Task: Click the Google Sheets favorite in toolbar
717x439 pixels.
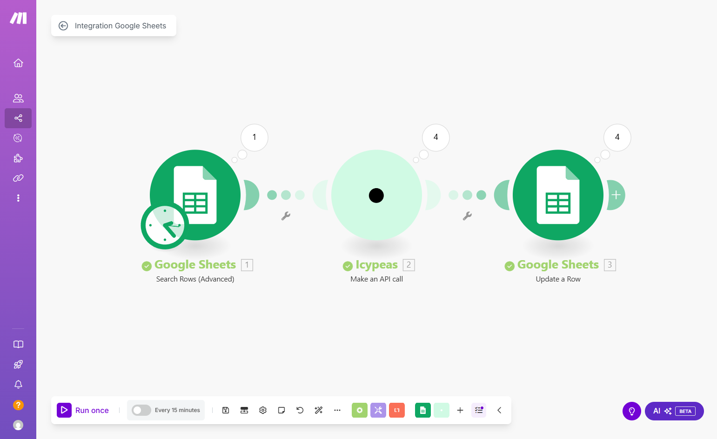Action: [x=423, y=410]
